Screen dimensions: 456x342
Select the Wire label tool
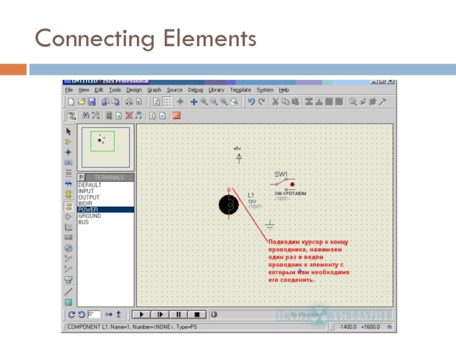tap(68, 162)
